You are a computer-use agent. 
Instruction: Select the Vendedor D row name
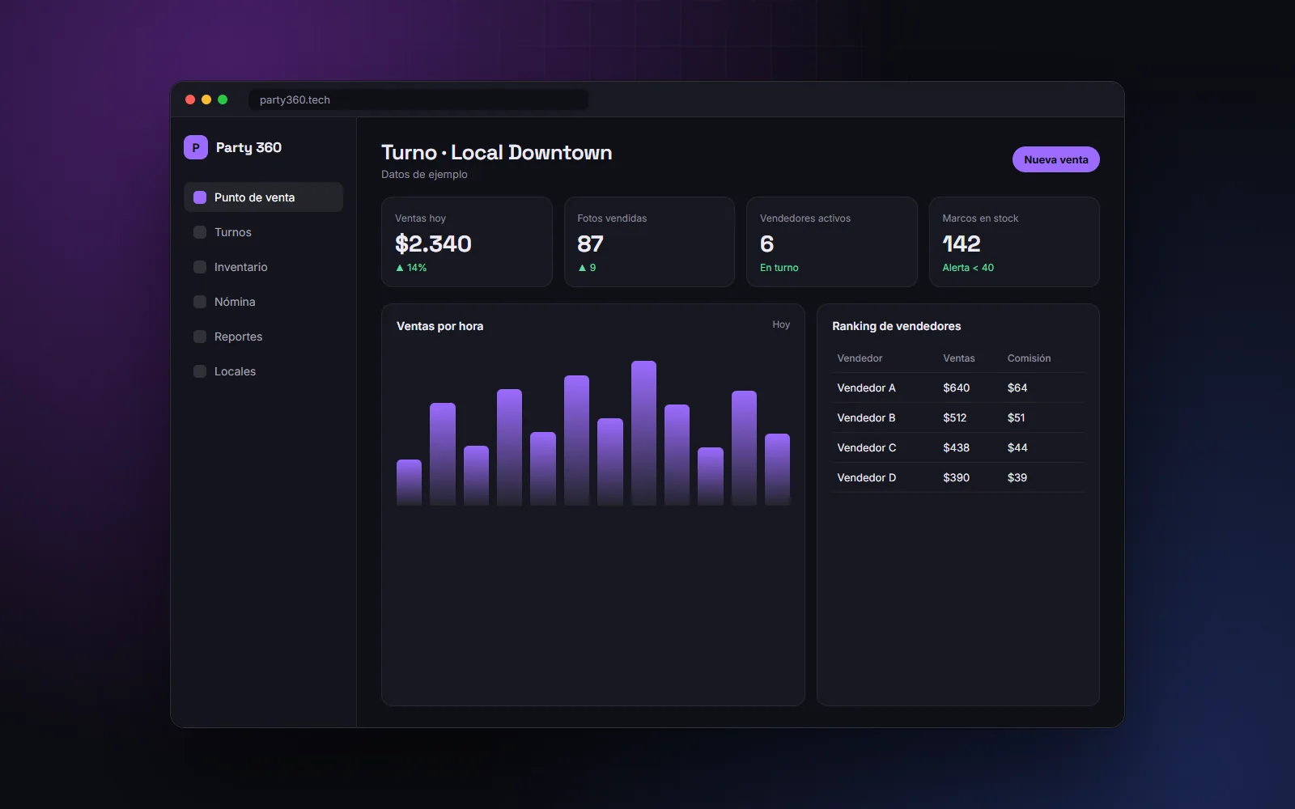(866, 477)
